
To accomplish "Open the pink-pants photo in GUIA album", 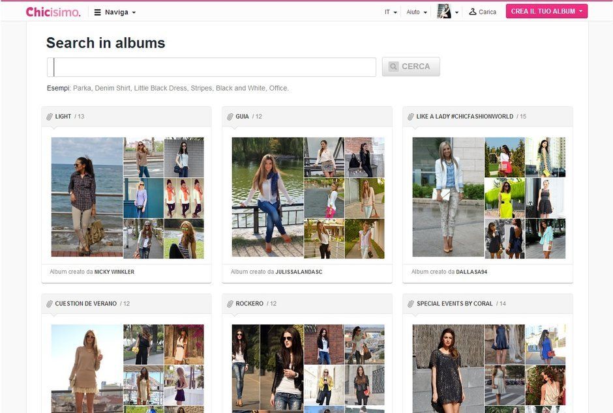I will pos(324,198).
